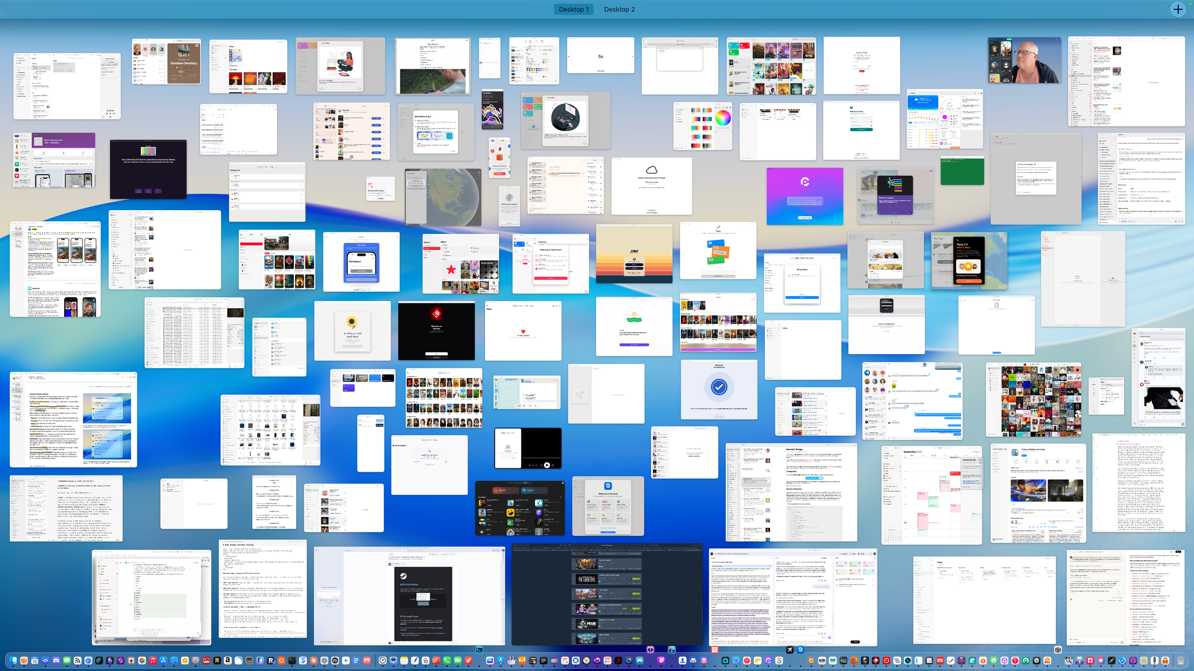Select the green spreadsheet window
Image resolution: width=1194 pixels, height=671 pixels.
click(x=962, y=171)
